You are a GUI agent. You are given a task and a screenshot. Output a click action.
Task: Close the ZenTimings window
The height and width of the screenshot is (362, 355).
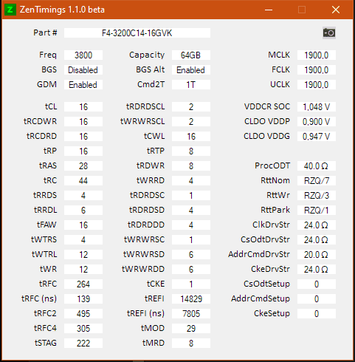[x=336, y=10]
